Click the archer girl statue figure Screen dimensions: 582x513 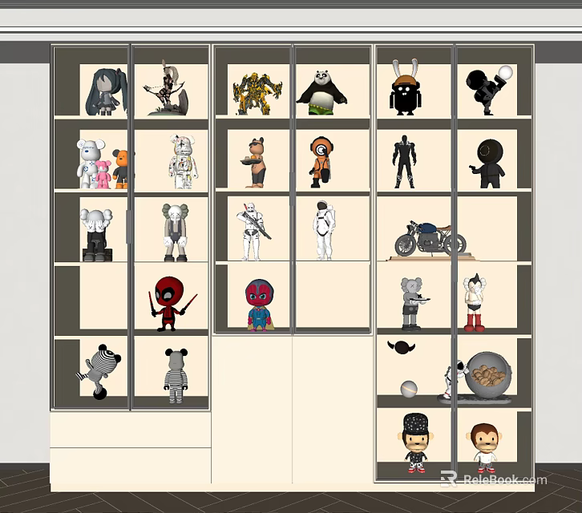coord(167,88)
